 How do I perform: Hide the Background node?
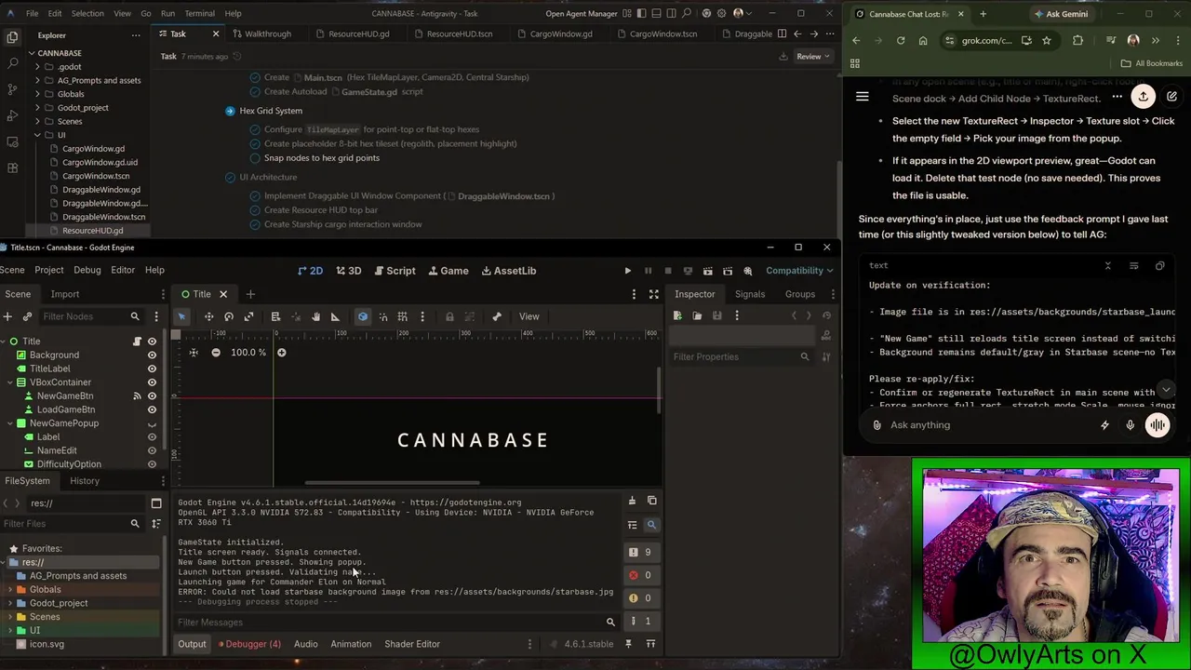point(152,355)
